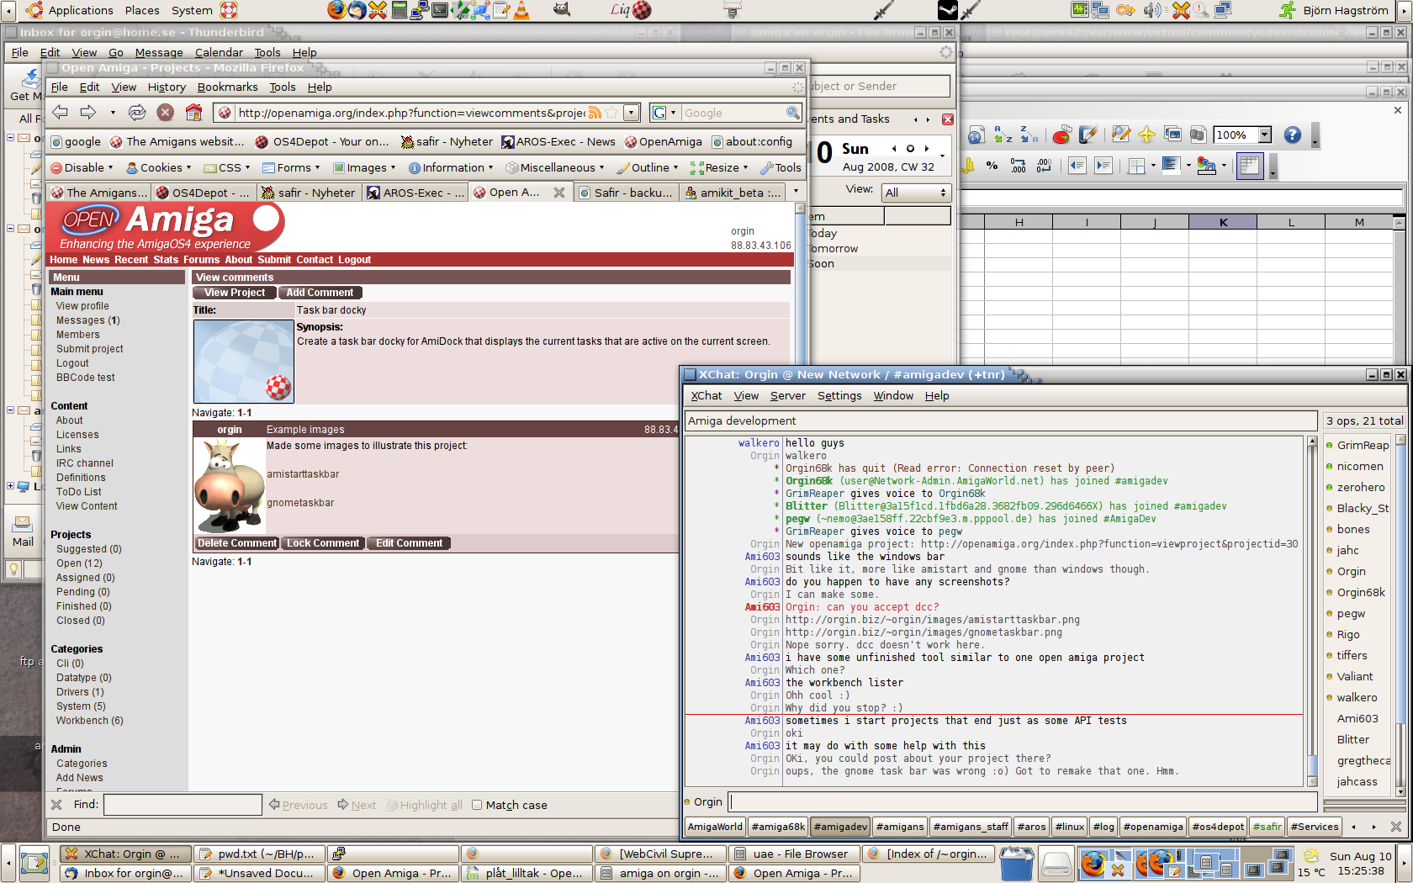Launch XChat from the top panel

(378, 10)
